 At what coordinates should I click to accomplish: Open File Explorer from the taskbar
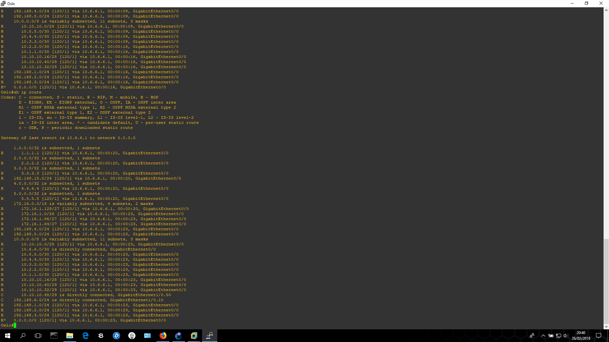tap(69, 336)
